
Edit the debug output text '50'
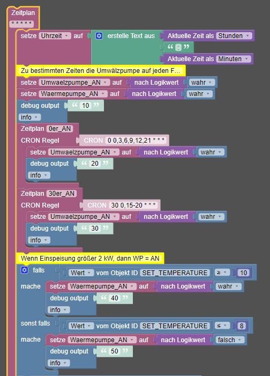[114, 351]
